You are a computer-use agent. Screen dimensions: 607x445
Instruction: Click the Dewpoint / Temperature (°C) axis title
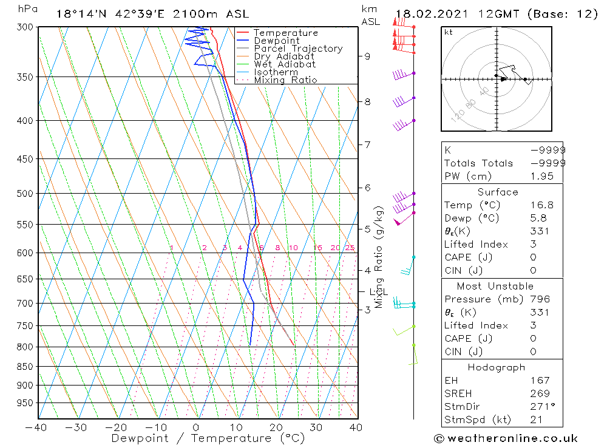208,438
